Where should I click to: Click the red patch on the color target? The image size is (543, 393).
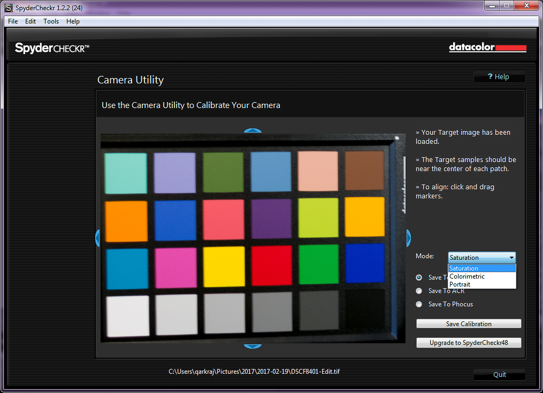272,266
